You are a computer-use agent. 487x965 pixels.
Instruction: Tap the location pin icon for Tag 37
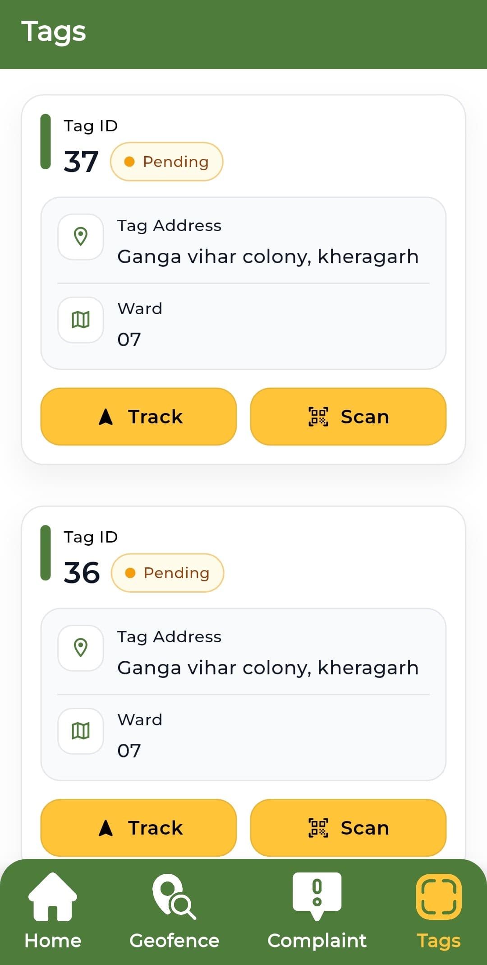click(81, 237)
